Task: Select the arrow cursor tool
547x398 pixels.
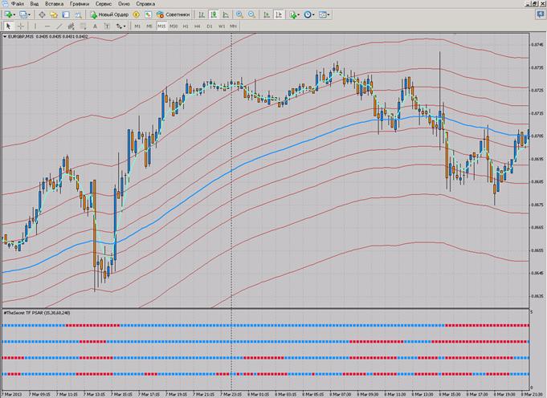Action: coord(9,26)
